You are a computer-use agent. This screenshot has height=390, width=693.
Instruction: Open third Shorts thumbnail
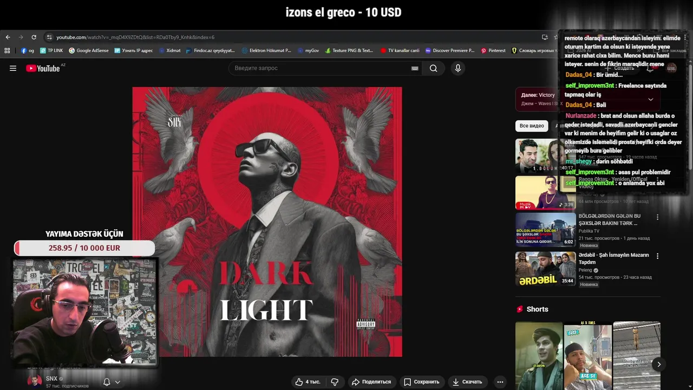(x=637, y=356)
